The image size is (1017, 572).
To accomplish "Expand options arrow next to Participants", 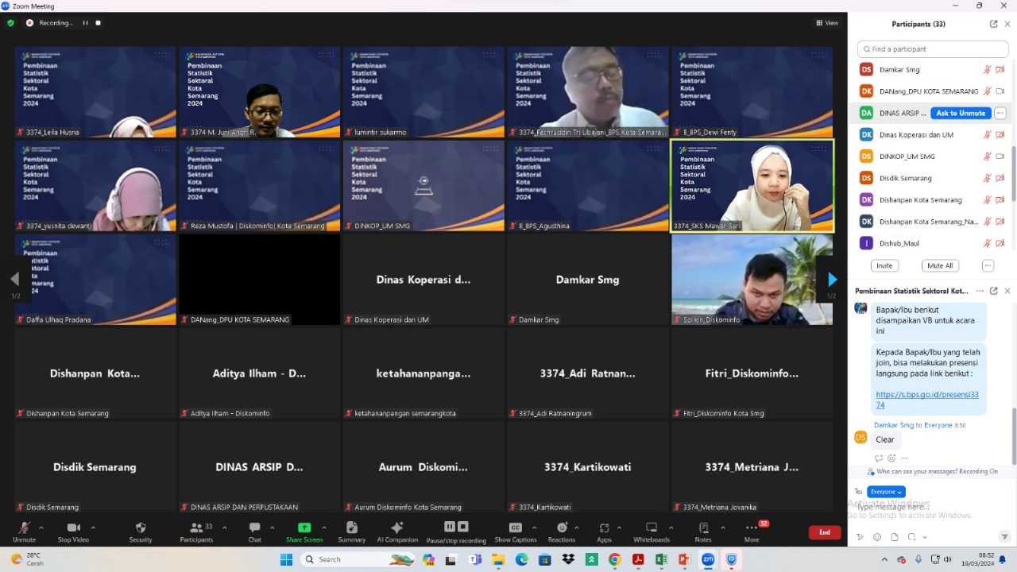I will [x=224, y=528].
